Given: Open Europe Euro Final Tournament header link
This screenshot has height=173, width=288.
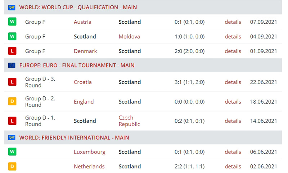Looking at the screenshot, I should [77, 65].
